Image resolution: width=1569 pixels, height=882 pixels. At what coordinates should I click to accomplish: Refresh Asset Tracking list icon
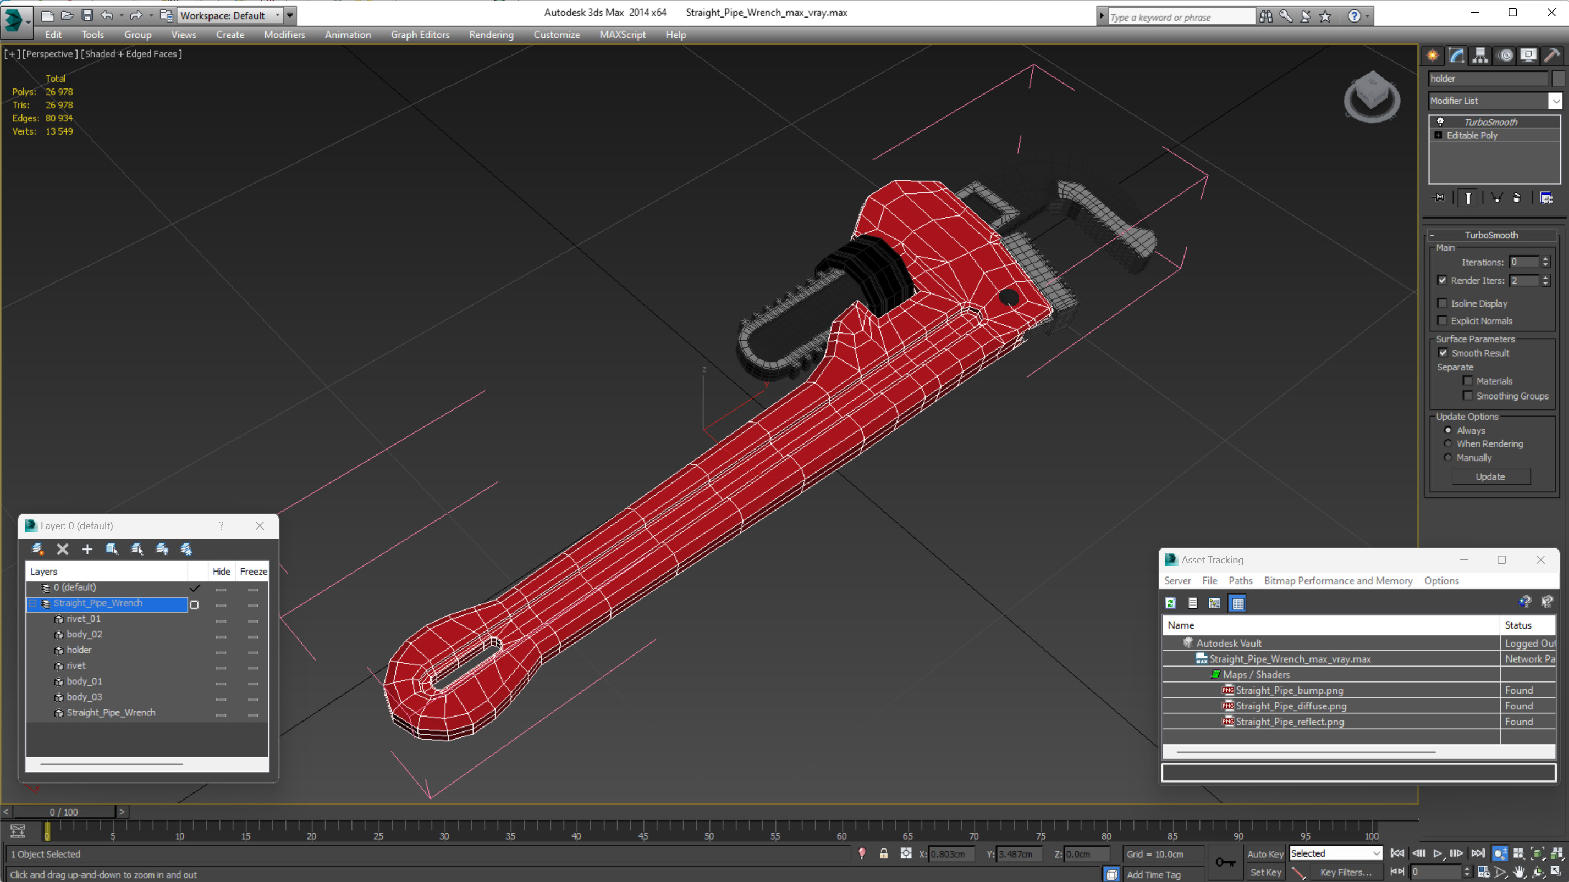tap(1171, 603)
